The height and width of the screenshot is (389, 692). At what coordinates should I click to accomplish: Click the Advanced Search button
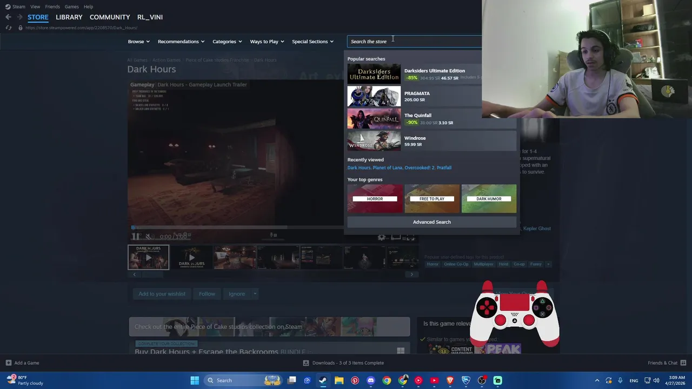click(431, 222)
